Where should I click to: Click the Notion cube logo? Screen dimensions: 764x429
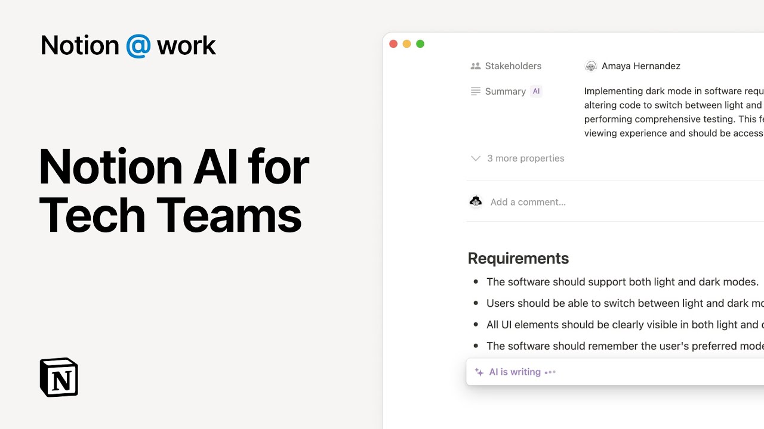tap(58, 377)
